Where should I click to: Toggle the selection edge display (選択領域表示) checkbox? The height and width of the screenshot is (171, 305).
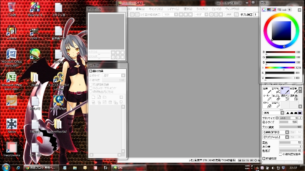[142, 14]
